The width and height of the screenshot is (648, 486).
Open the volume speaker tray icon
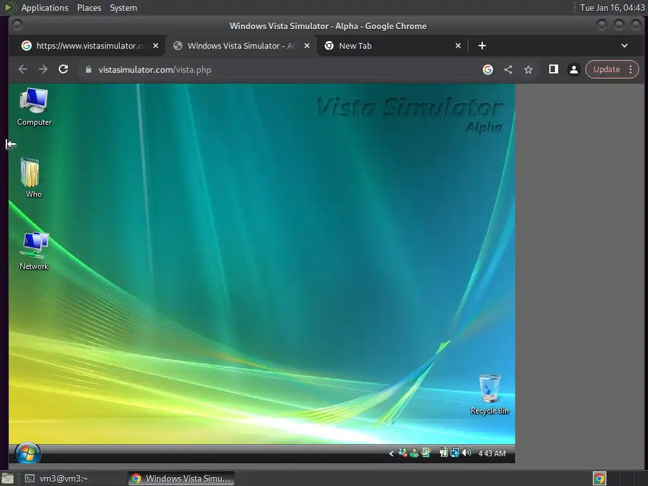(466, 452)
